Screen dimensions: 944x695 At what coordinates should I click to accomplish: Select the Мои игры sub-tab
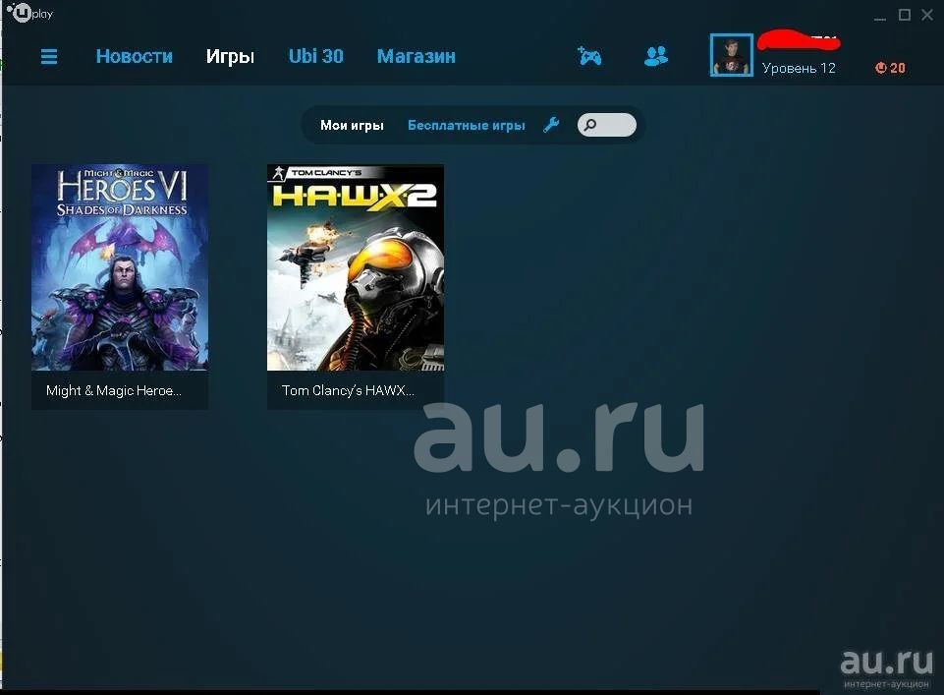tap(352, 125)
